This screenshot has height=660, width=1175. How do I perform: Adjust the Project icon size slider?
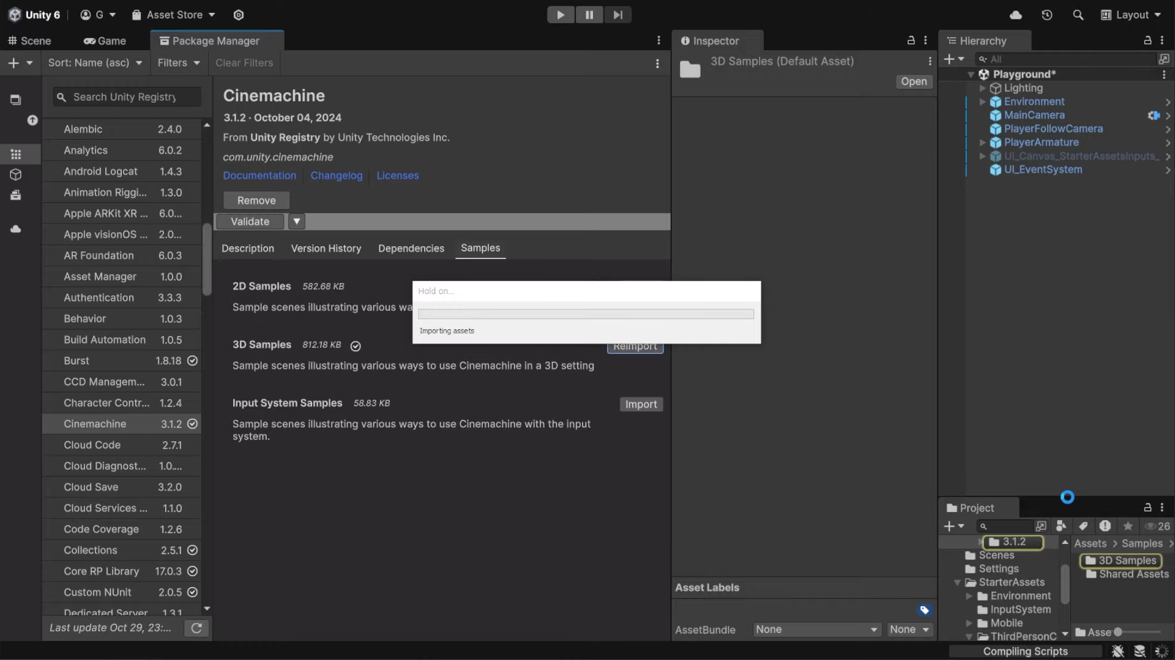(x=1118, y=632)
